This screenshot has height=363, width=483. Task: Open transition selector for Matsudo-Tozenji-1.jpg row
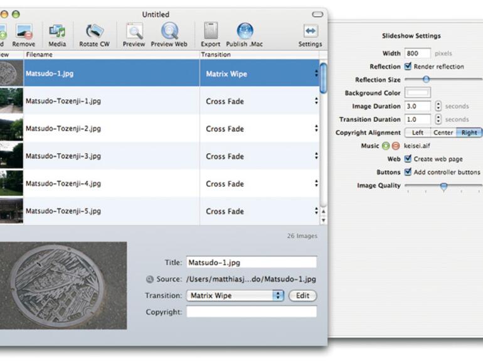(316, 101)
